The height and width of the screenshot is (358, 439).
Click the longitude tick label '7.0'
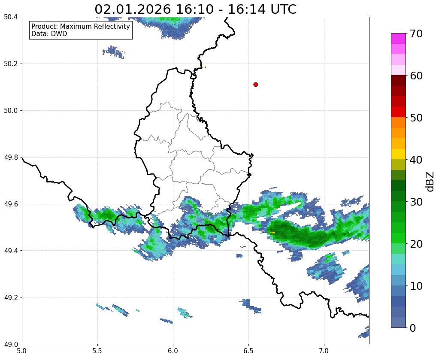(324, 351)
